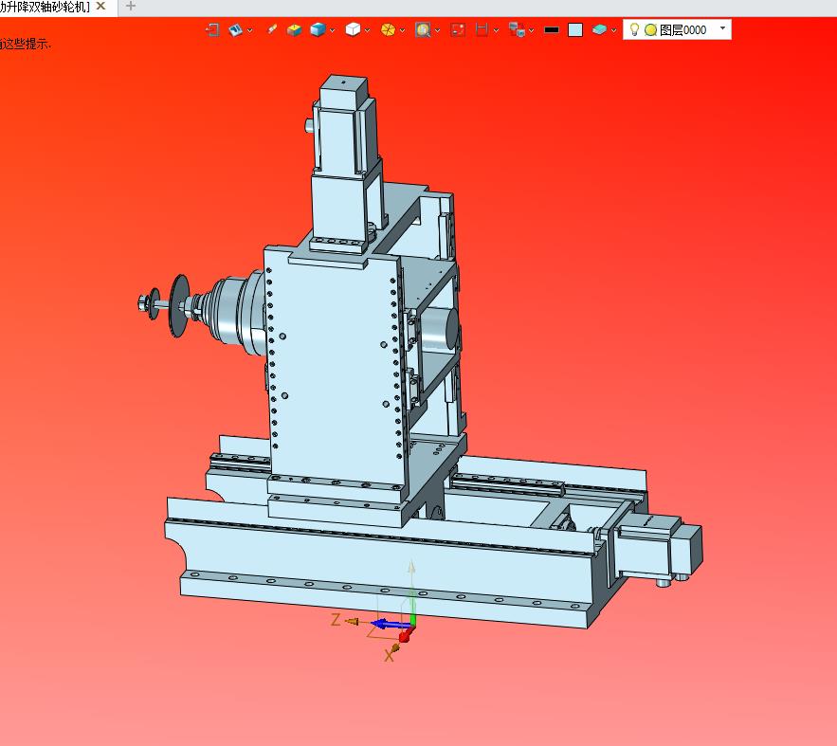Toggle the light bulb layer visibility

(635, 29)
